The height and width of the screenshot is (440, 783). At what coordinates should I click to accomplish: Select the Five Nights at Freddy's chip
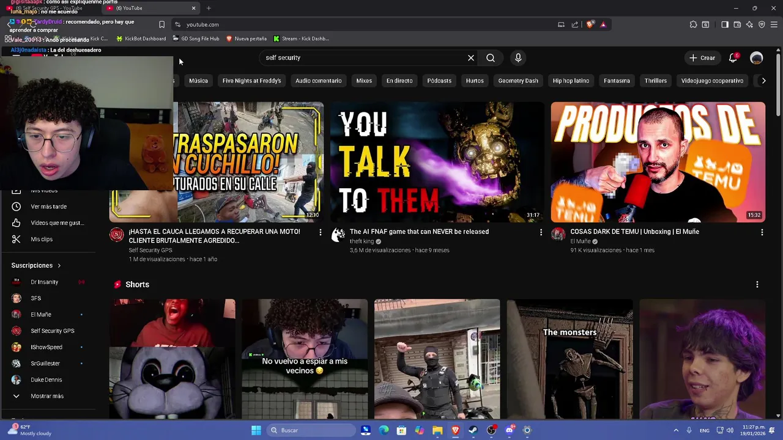[x=251, y=81]
